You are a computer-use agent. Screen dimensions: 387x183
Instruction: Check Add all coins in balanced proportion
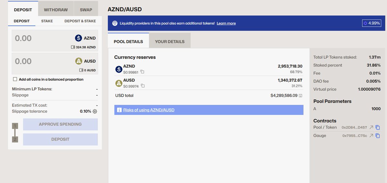[15, 79]
